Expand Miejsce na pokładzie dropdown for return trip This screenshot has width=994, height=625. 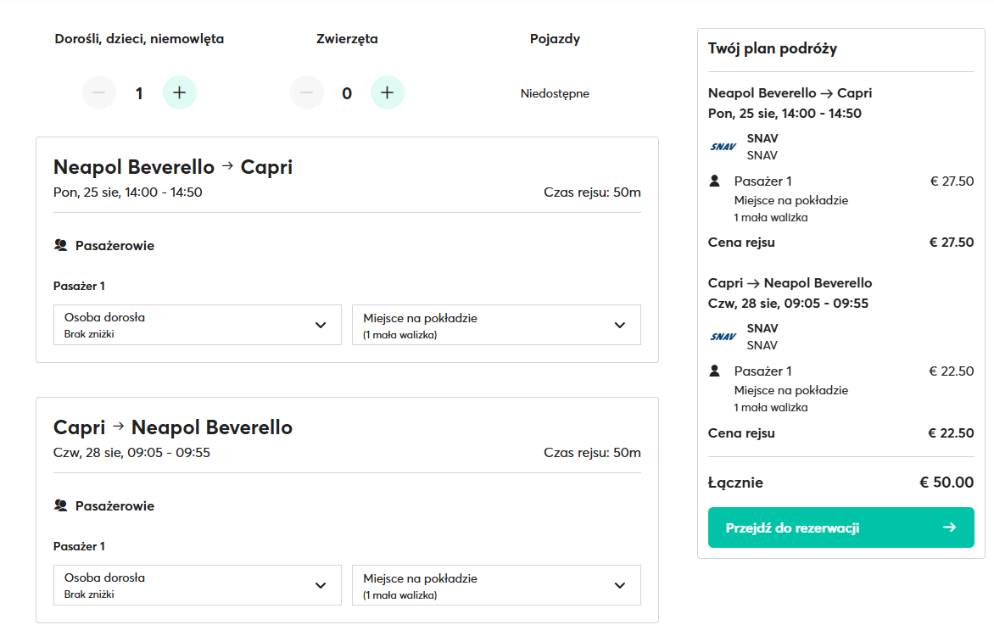pyautogui.click(x=496, y=585)
